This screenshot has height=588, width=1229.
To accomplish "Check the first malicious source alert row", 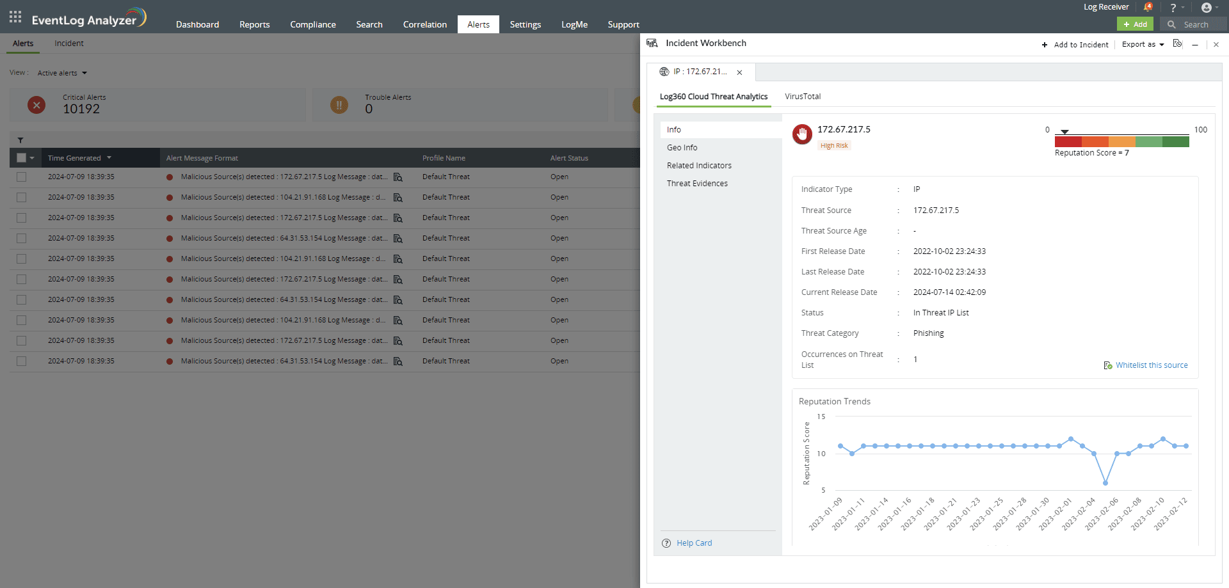I will 22,177.
